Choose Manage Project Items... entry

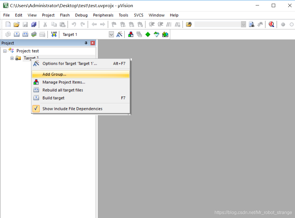click(x=81, y=82)
